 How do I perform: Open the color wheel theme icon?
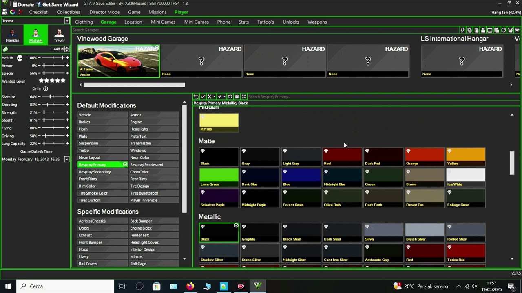(13, 12)
